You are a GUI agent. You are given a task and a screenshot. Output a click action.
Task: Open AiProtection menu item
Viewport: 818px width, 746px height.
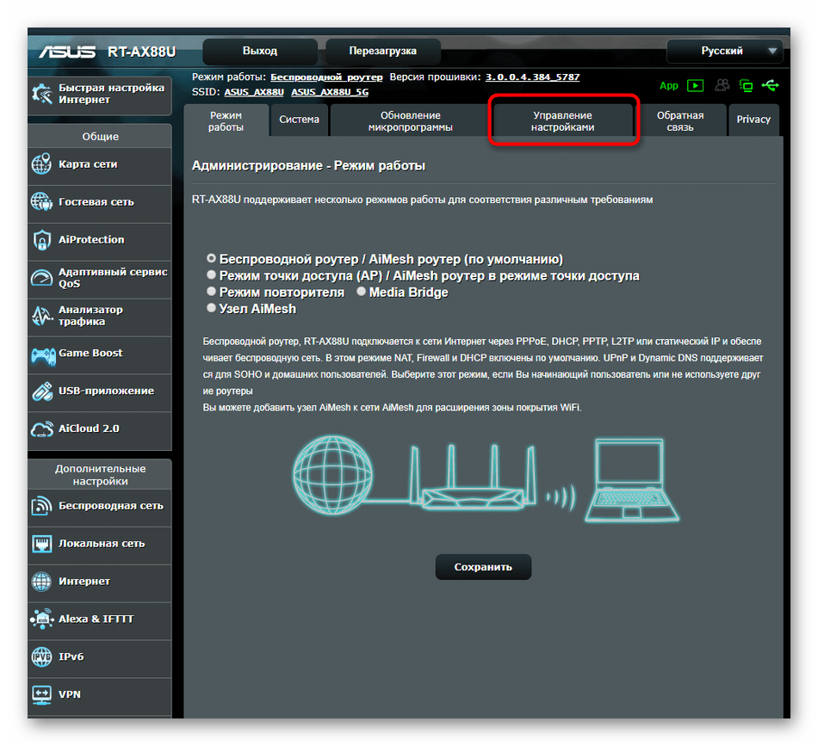coord(100,240)
